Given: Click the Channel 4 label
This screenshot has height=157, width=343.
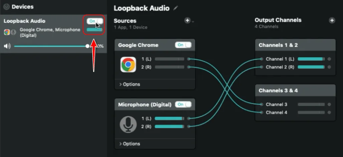Looking at the screenshot, I should tap(277, 112).
